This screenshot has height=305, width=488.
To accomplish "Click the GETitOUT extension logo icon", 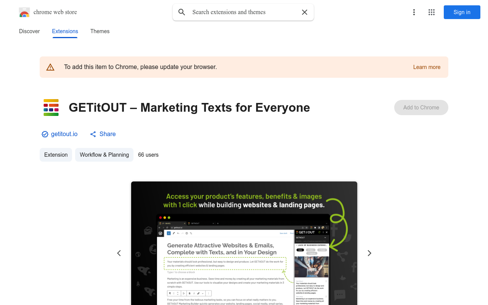I will tap(51, 108).
